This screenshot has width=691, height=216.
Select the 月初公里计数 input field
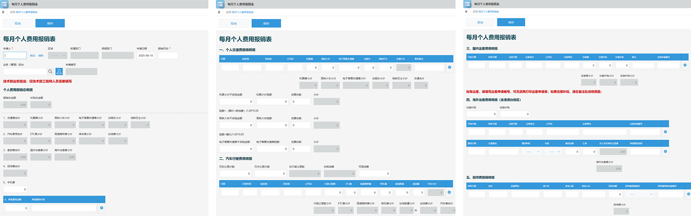(x=235, y=174)
